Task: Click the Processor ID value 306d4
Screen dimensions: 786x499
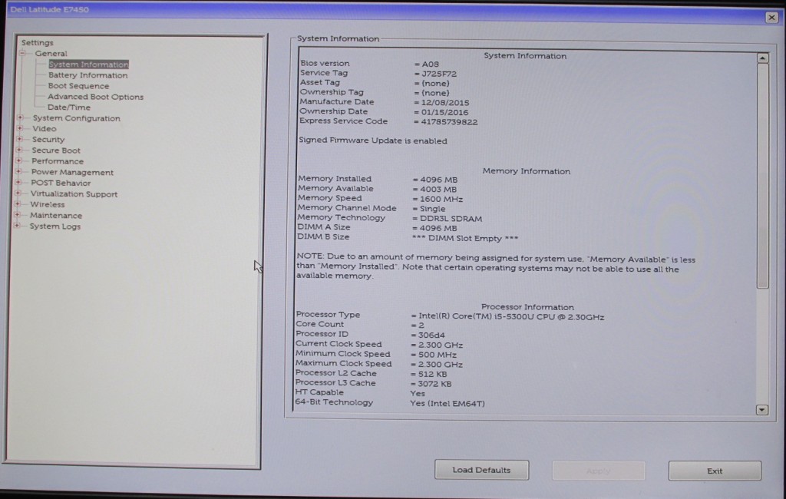Action: 431,335
